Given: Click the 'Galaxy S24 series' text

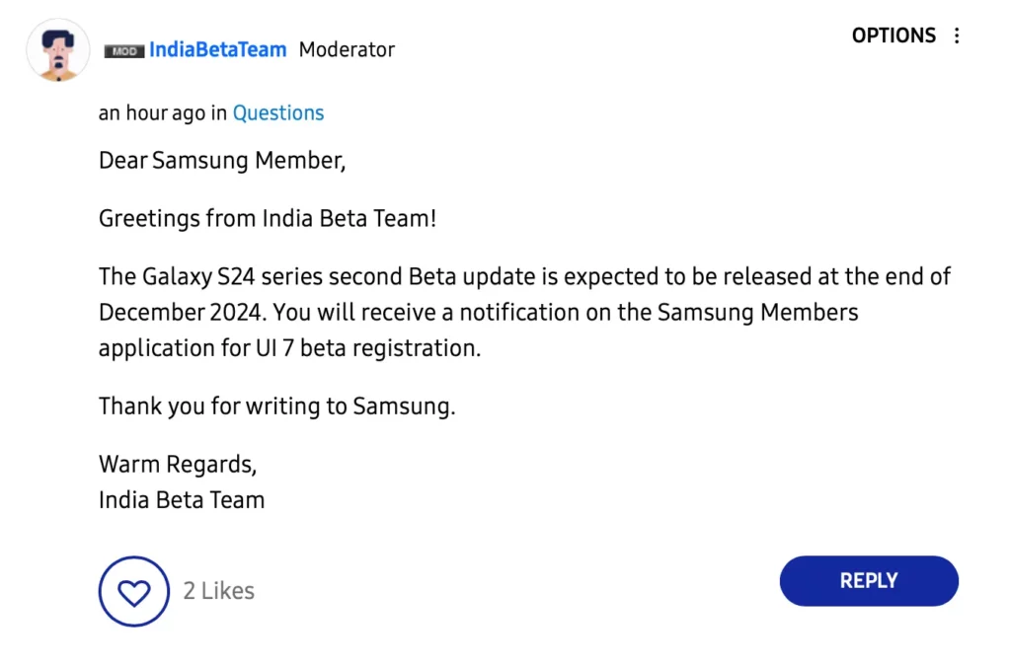Looking at the screenshot, I should (x=232, y=276).
